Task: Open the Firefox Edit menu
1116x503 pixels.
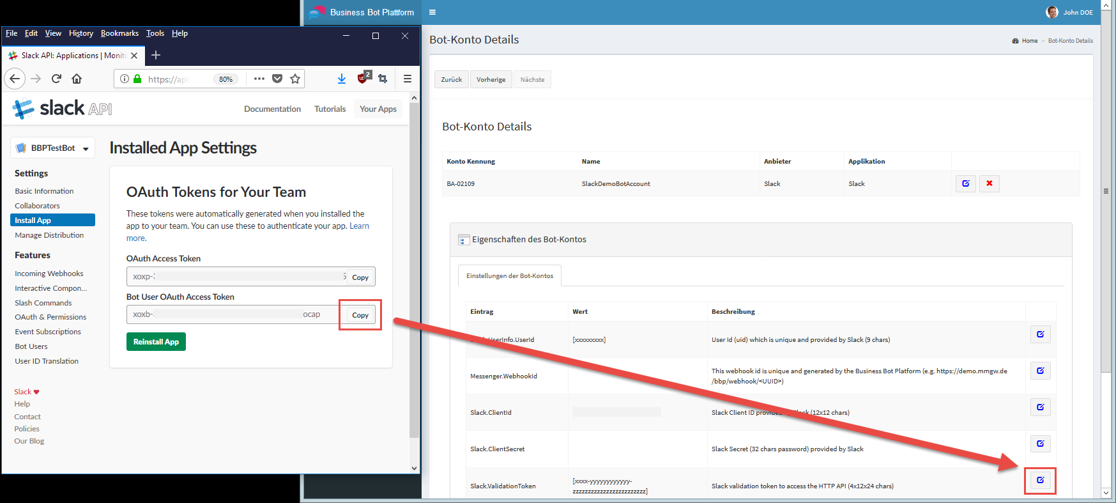Action: (x=31, y=33)
